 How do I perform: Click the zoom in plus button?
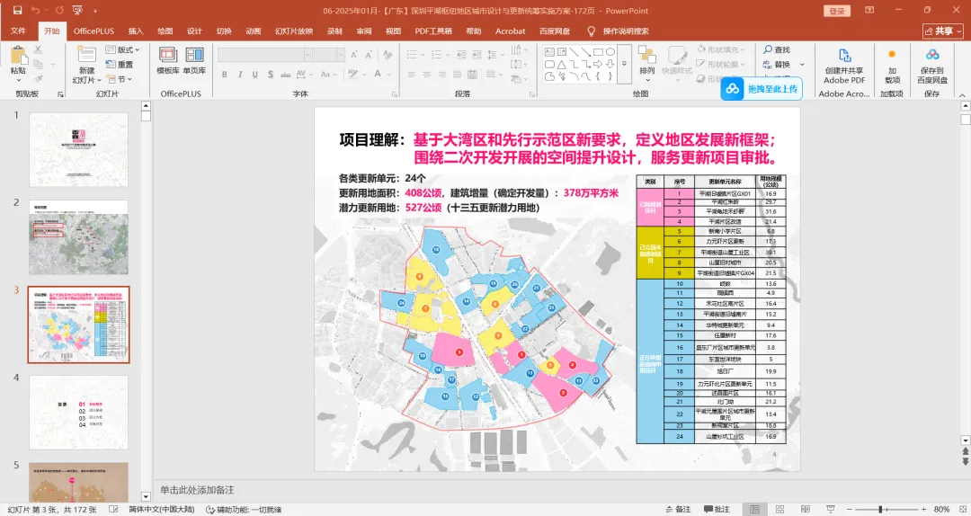click(x=923, y=509)
